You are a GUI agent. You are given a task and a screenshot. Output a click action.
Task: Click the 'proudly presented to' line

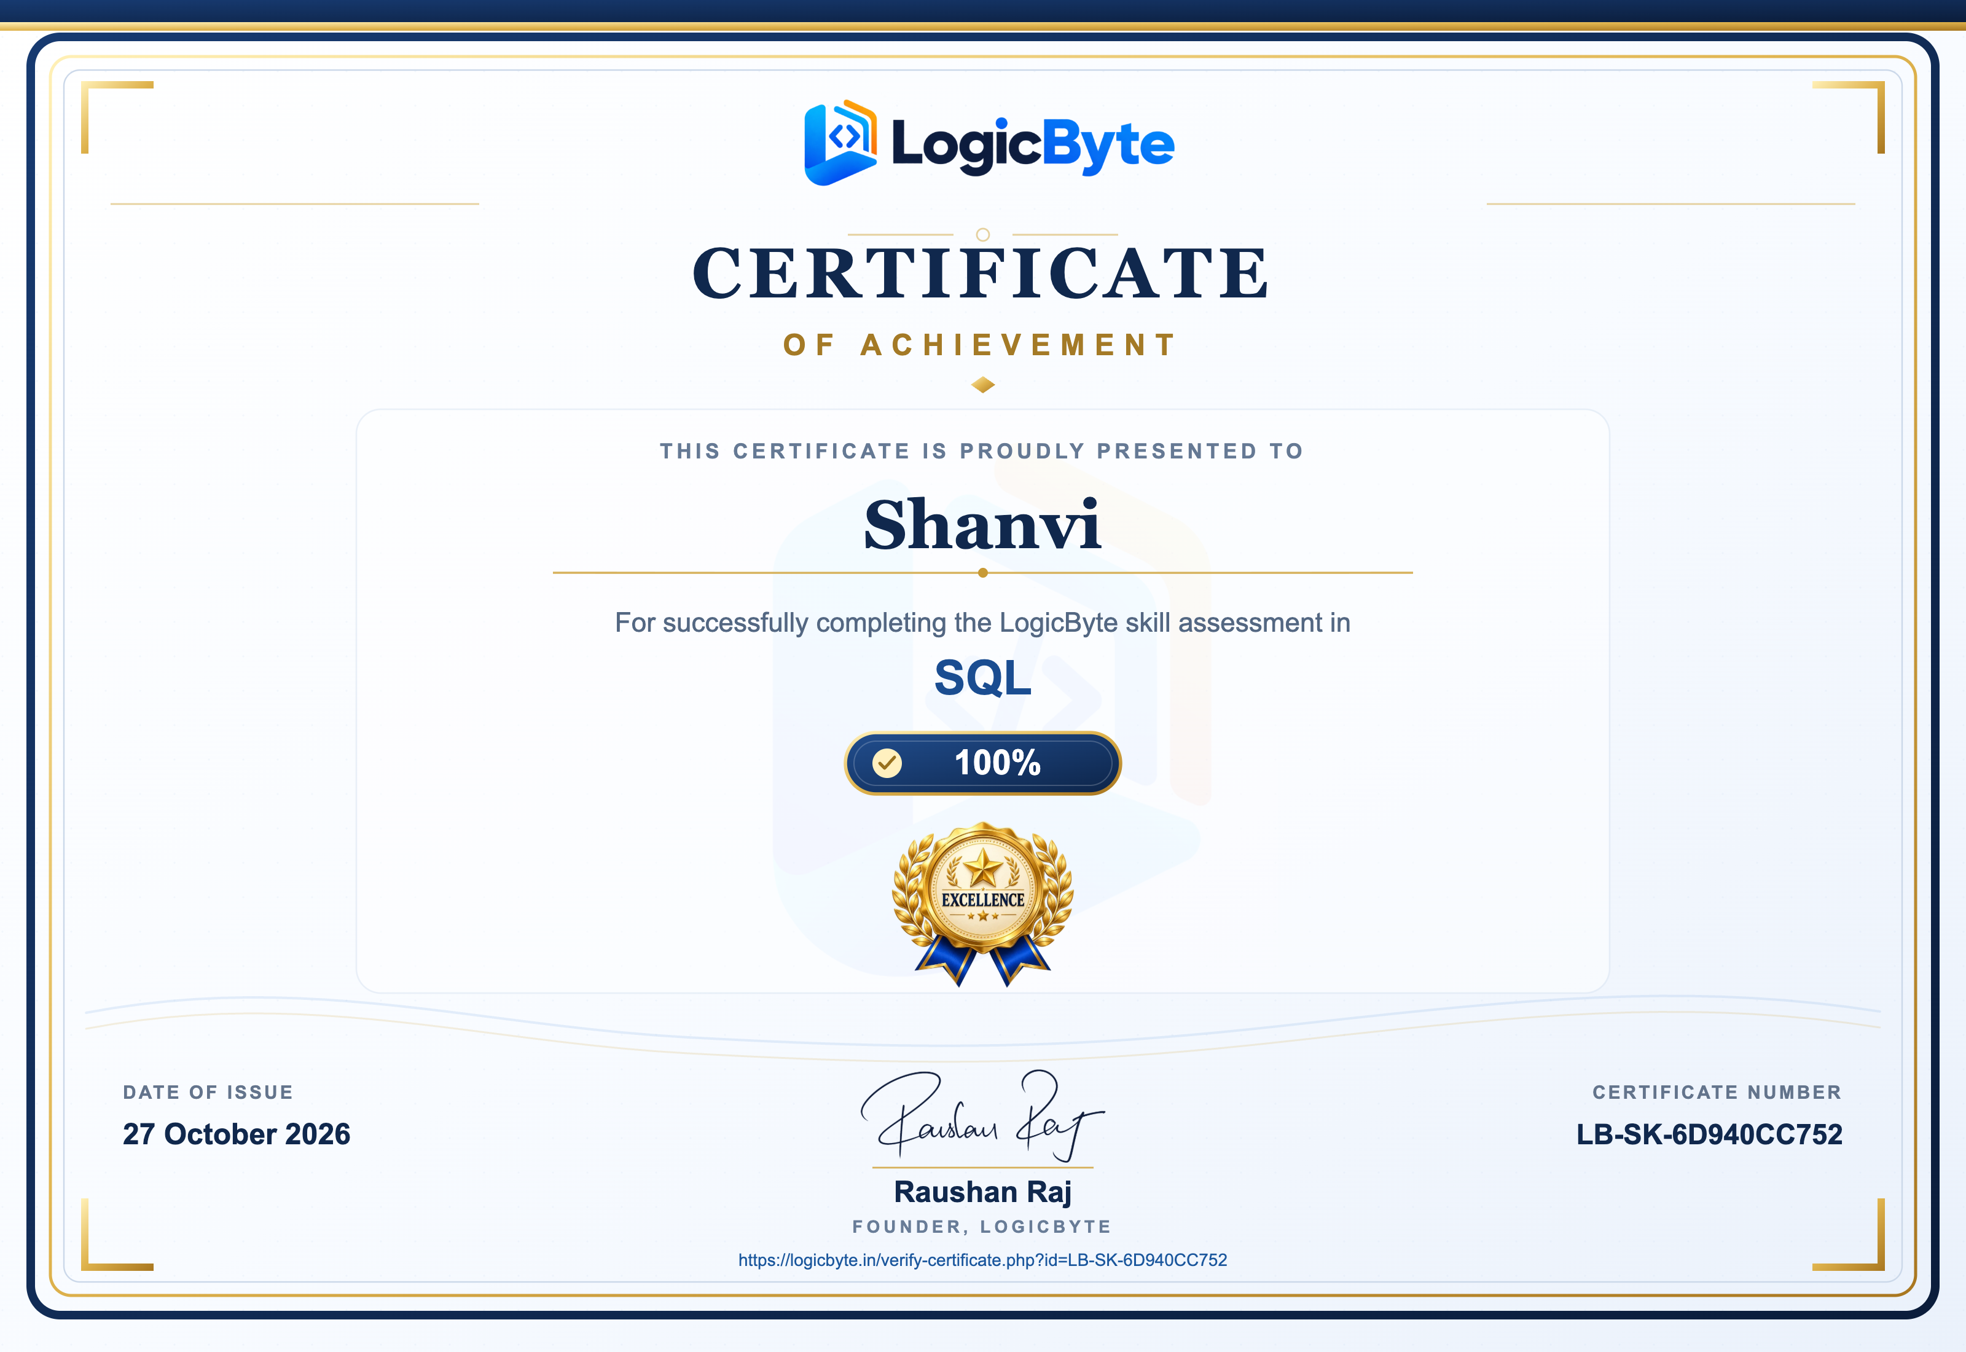(x=982, y=450)
